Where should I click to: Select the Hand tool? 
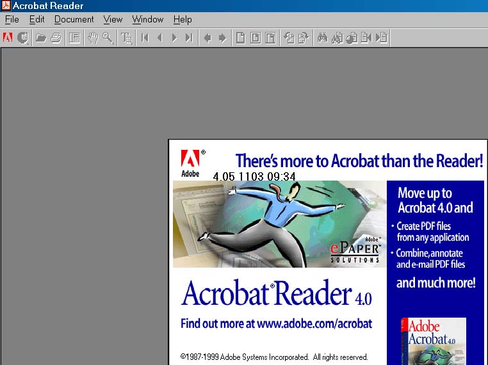[93, 38]
